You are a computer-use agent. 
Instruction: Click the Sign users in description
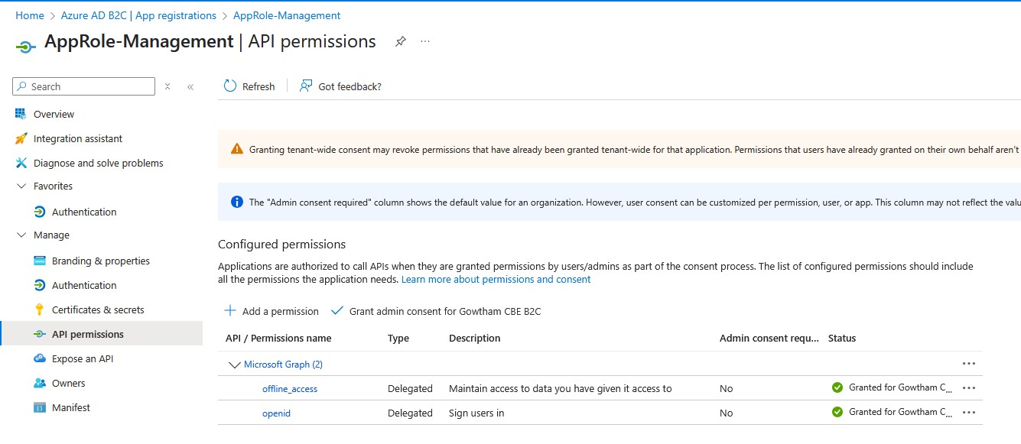(x=476, y=413)
